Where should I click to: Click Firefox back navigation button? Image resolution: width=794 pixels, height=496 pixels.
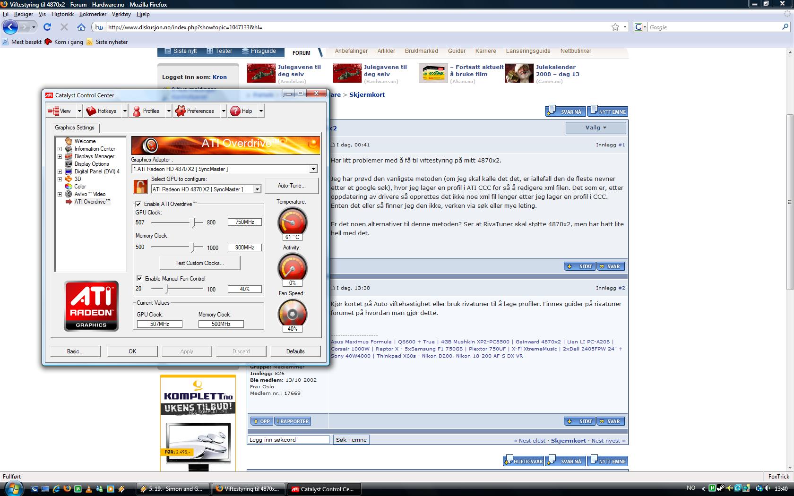click(x=10, y=27)
